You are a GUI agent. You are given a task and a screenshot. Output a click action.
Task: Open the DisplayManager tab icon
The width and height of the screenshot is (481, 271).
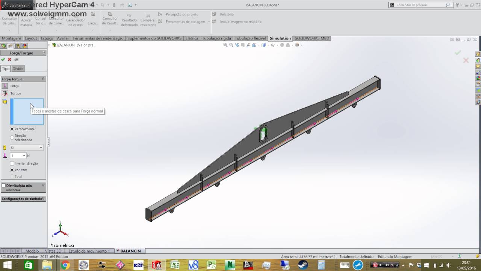[x=25, y=46]
